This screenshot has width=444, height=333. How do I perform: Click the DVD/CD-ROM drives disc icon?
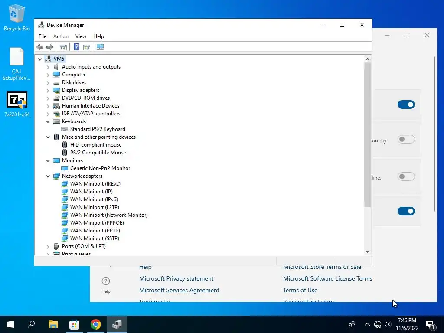click(56, 98)
